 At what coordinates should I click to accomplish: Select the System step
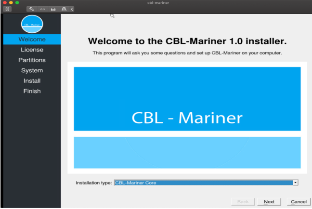(x=32, y=70)
